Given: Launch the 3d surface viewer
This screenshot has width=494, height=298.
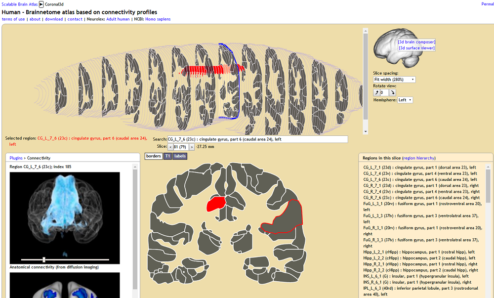Looking at the screenshot, I should [416, 48].
